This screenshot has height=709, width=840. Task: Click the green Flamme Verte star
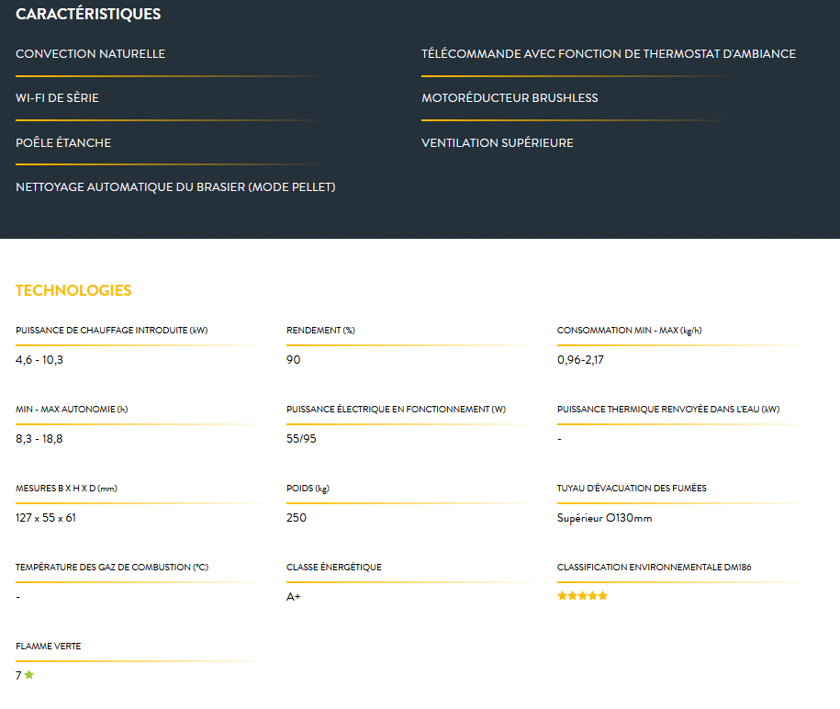29,675
